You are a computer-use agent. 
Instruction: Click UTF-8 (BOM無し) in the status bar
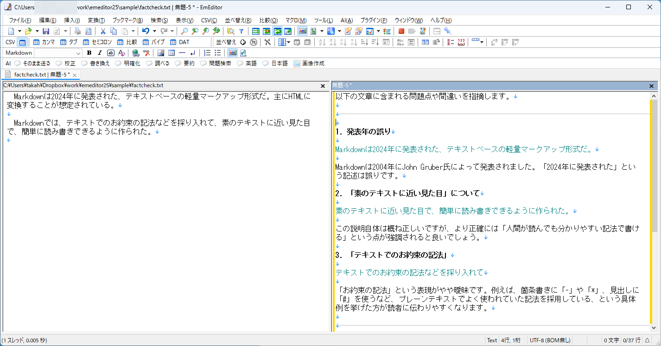(x=550, y=340)
